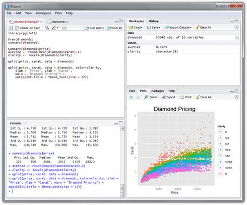Open the Load workspace dropdown
Viewport: 247px width, 205px height.
point(136,27)
